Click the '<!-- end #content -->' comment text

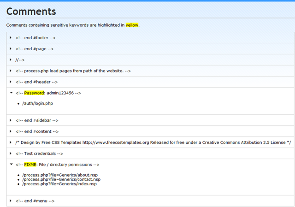click(x=37, y=131)
